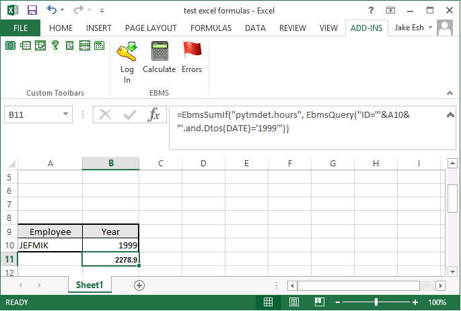The image size is (461, 311).
Task: Click the Save icon in quick access toolbar
Action: [32, 10]
